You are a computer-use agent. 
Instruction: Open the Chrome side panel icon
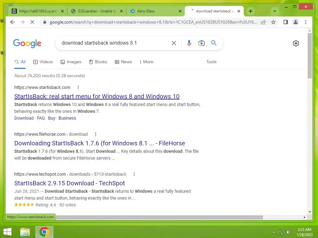click(x=286, y=22)
